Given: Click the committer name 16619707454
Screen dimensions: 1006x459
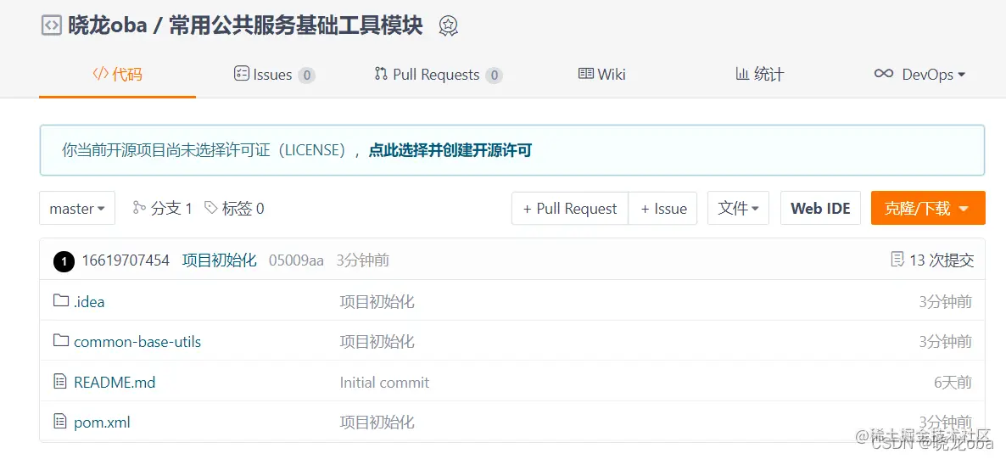Looking at the screenshot, I should click(x=126, y=260).
